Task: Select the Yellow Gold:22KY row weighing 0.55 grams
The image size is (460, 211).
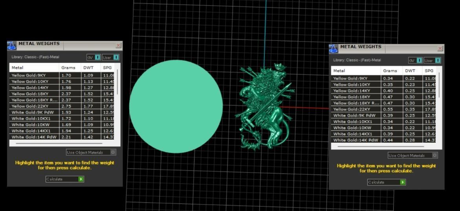Action: pyautogui.click(x=384, y=109)
